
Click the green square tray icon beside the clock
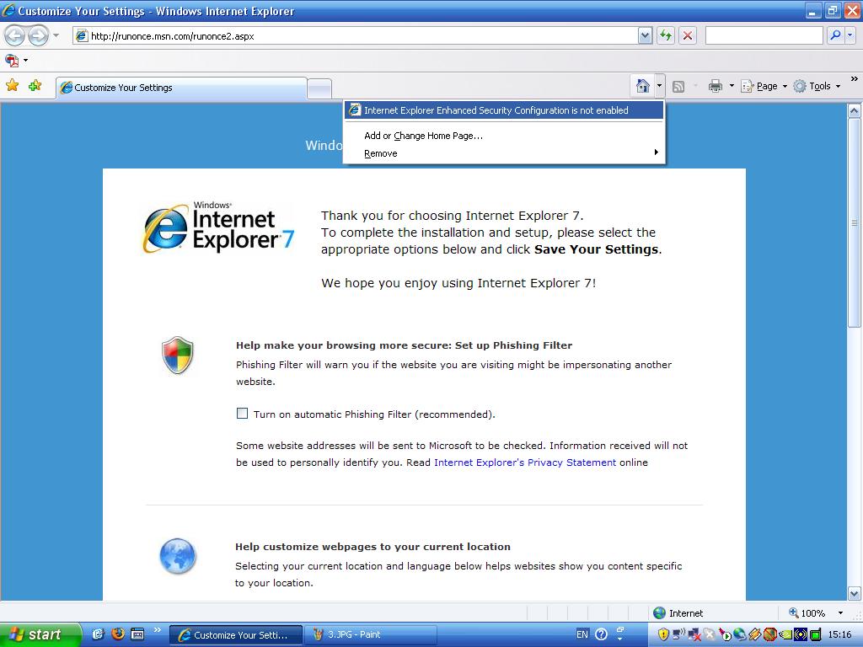[815, 635]
